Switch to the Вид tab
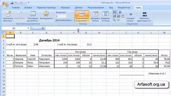 (111, 8)
